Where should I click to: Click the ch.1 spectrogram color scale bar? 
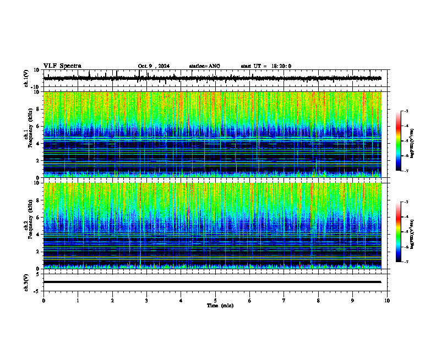[398, 141]
